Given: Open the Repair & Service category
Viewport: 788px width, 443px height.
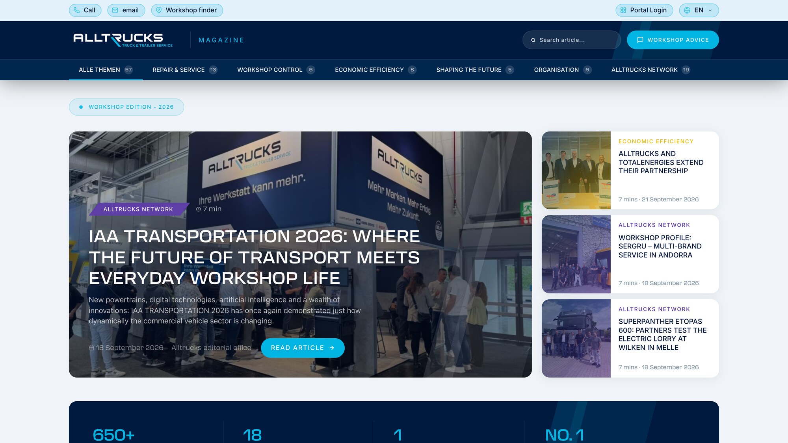Looking at the screenshot, I should [185, 70].
